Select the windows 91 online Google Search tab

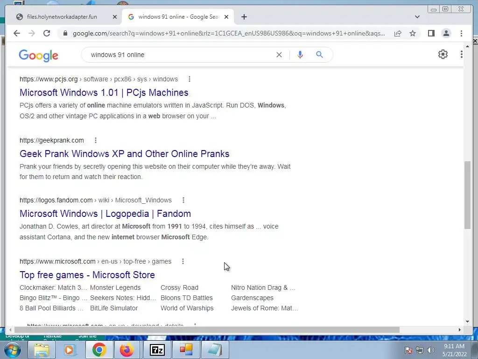178,17
